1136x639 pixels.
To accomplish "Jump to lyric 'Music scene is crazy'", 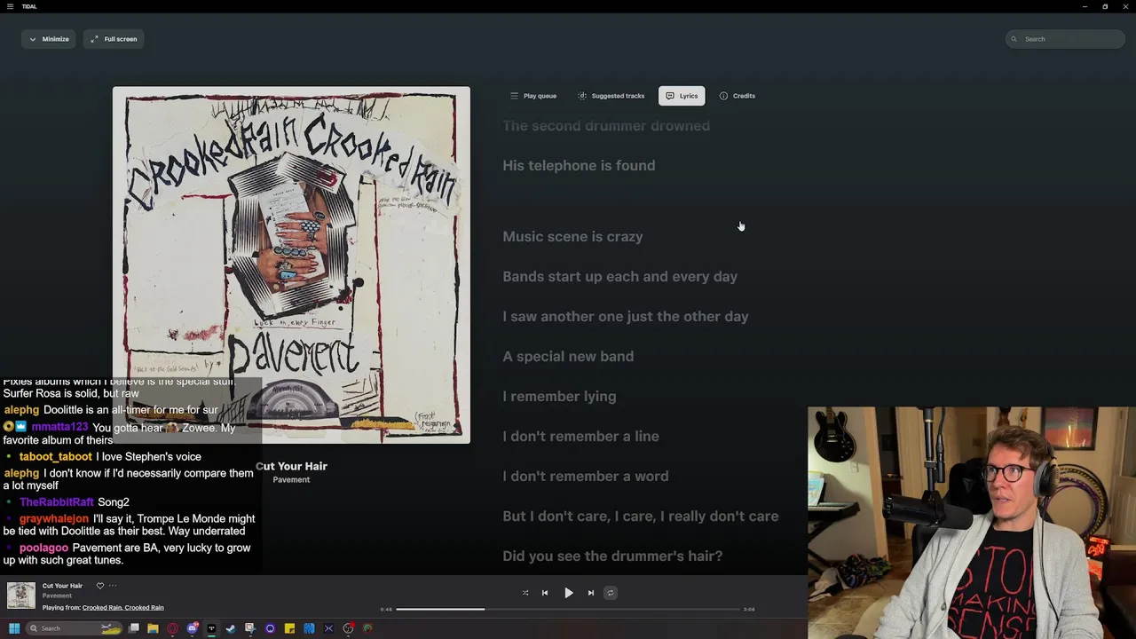I will point(572,237).
